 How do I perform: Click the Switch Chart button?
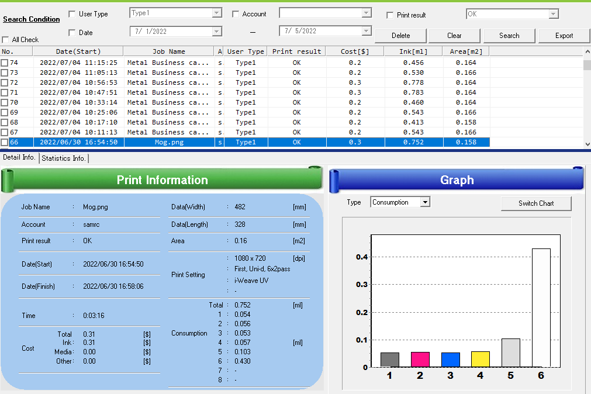click(536, 203)
